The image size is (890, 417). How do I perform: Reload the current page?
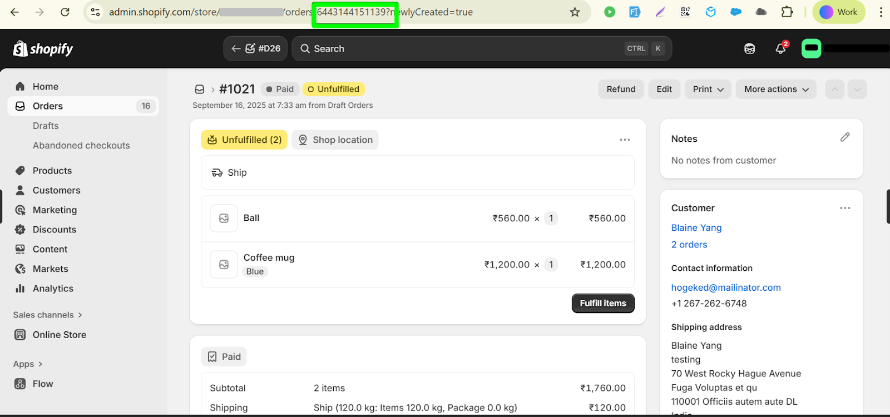65,12
